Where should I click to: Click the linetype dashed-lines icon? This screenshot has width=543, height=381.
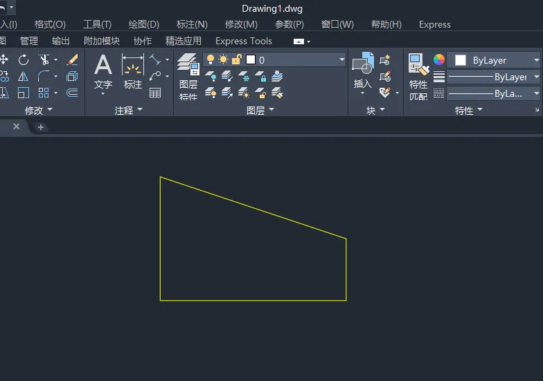click(439, 93)
